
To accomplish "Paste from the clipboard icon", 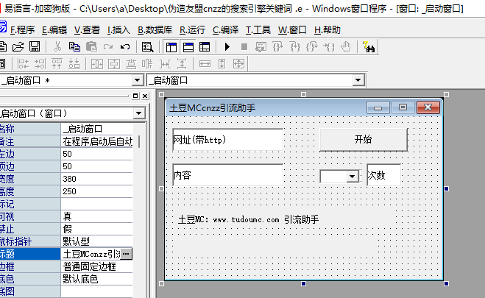I will pyautogui.click(x=91, y=47).
